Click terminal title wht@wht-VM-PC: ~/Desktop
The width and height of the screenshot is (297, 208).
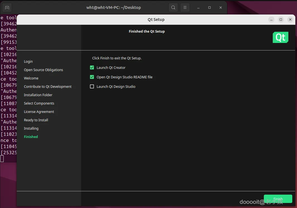point(114,8)
